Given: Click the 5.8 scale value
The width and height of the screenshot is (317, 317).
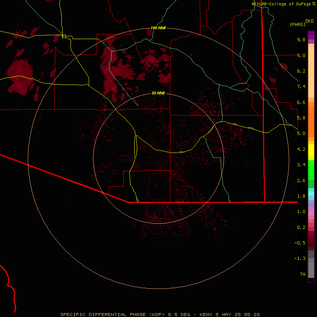Looking at the screenshot, I should [x=301, y=118].
